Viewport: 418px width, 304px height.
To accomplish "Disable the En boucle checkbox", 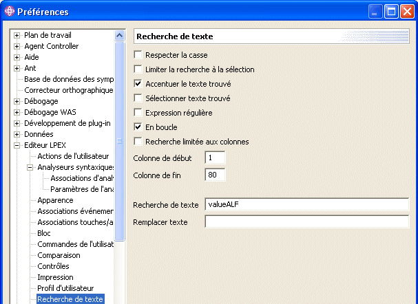I will [x=138, y=127].
